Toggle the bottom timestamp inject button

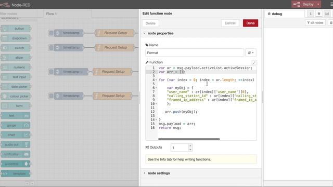coord(51,96)
